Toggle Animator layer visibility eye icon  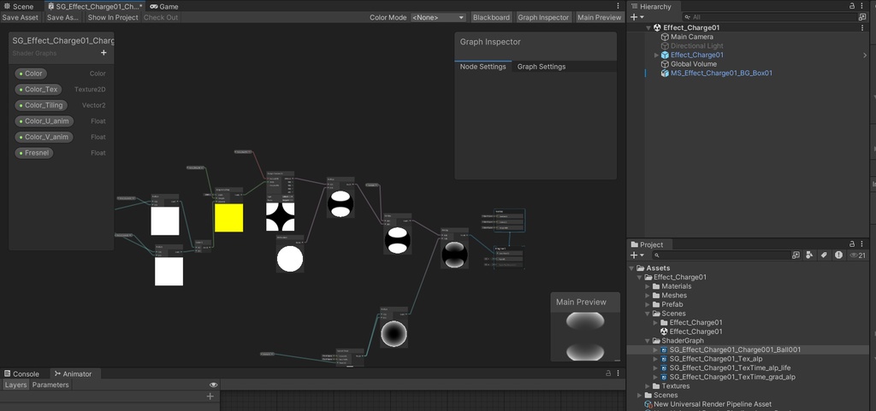tap(213, 385)
